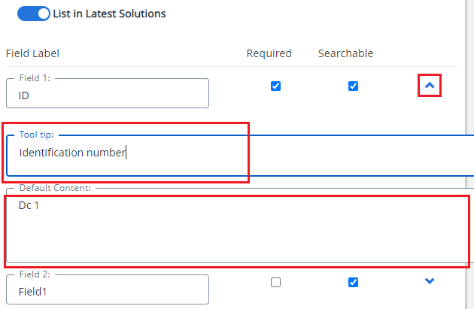Click the "Field 1:" caption above ID
Viewport: 474px width, 309px height.
(x=34, y=77)
